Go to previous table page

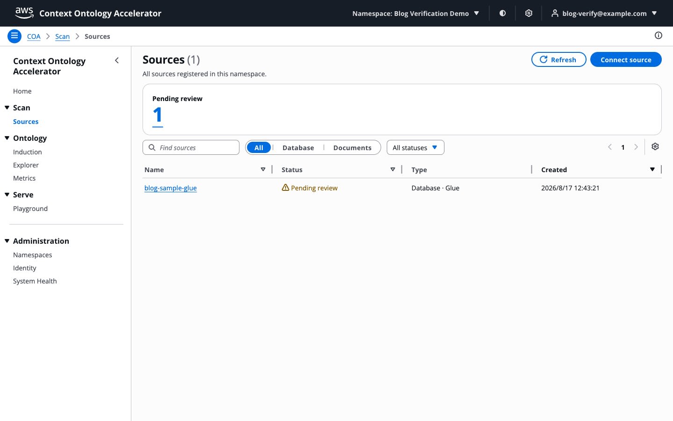pos(610,147)
